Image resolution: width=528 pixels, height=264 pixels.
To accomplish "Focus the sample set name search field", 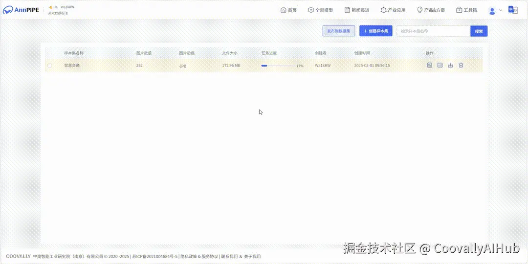I will (434, 31).
